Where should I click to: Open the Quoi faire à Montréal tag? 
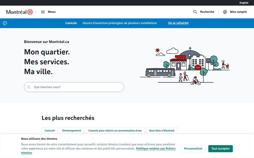tap(162, 131)
